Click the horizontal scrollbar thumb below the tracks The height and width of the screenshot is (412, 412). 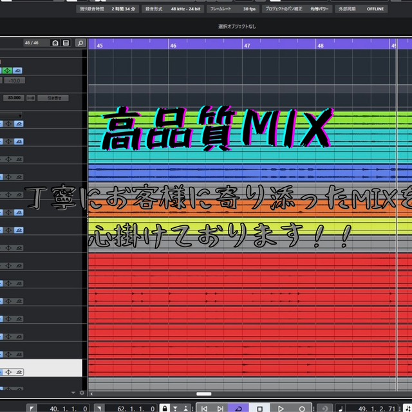203,393
